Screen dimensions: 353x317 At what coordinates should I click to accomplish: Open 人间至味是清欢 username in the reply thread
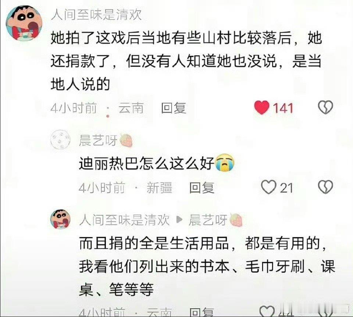124,220
